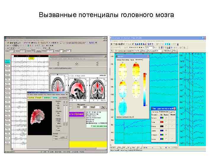Click the black icon ending right window's top toolbar
Image resolution: width=213 pixels, height=159 pixels.
178,44
